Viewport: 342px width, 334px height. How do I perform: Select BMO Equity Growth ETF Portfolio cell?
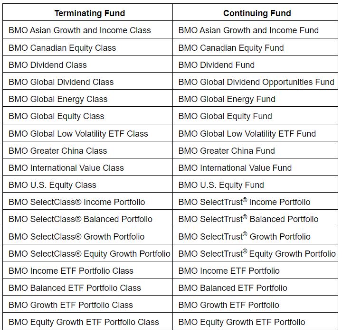pos(242,322)
